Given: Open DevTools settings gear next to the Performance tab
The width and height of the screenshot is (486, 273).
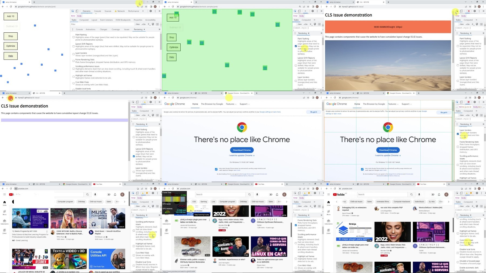Looking at the screenshot, I should (151, 11).
